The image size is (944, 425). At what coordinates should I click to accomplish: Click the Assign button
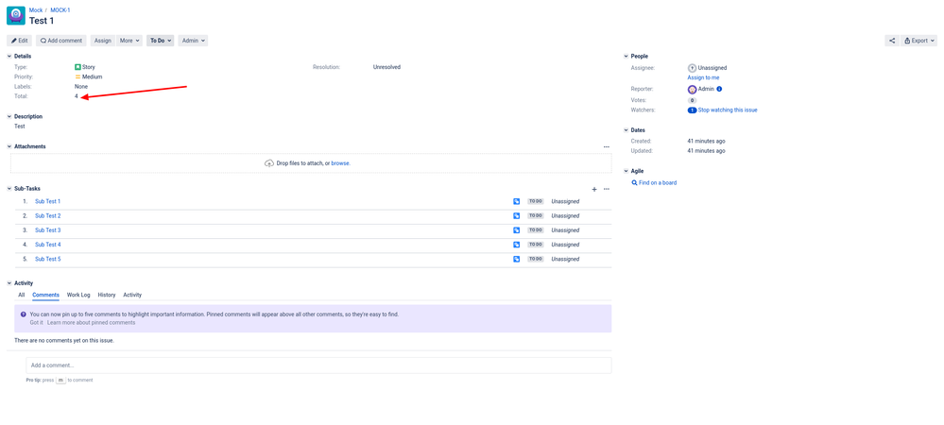point(103,41)
